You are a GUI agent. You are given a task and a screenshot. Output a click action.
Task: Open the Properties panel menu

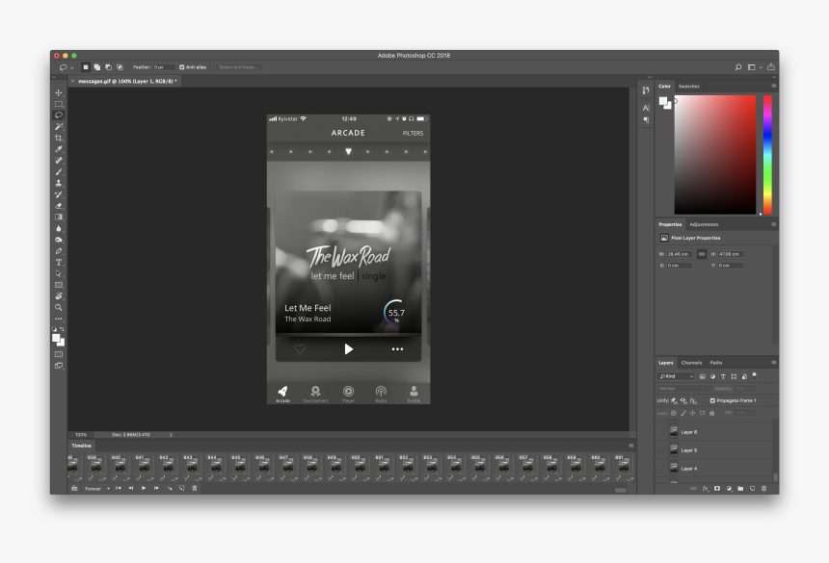coord(773,224)
